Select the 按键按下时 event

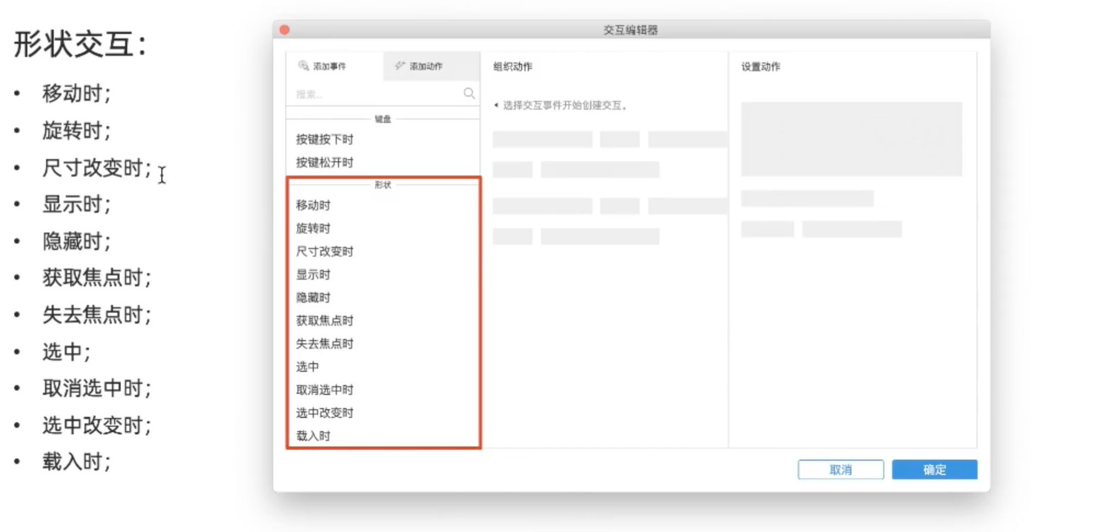[325, 139]
